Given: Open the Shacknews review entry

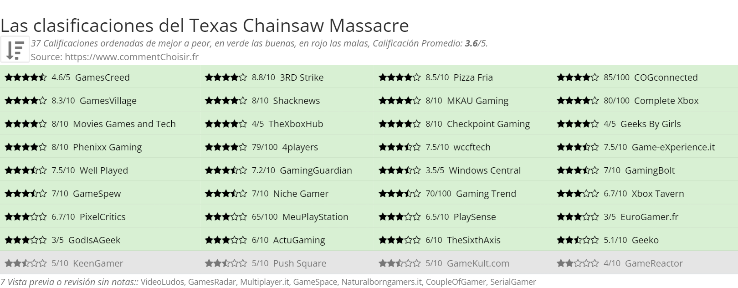Looking at the screenshot, I should click(x=287, y=101).
